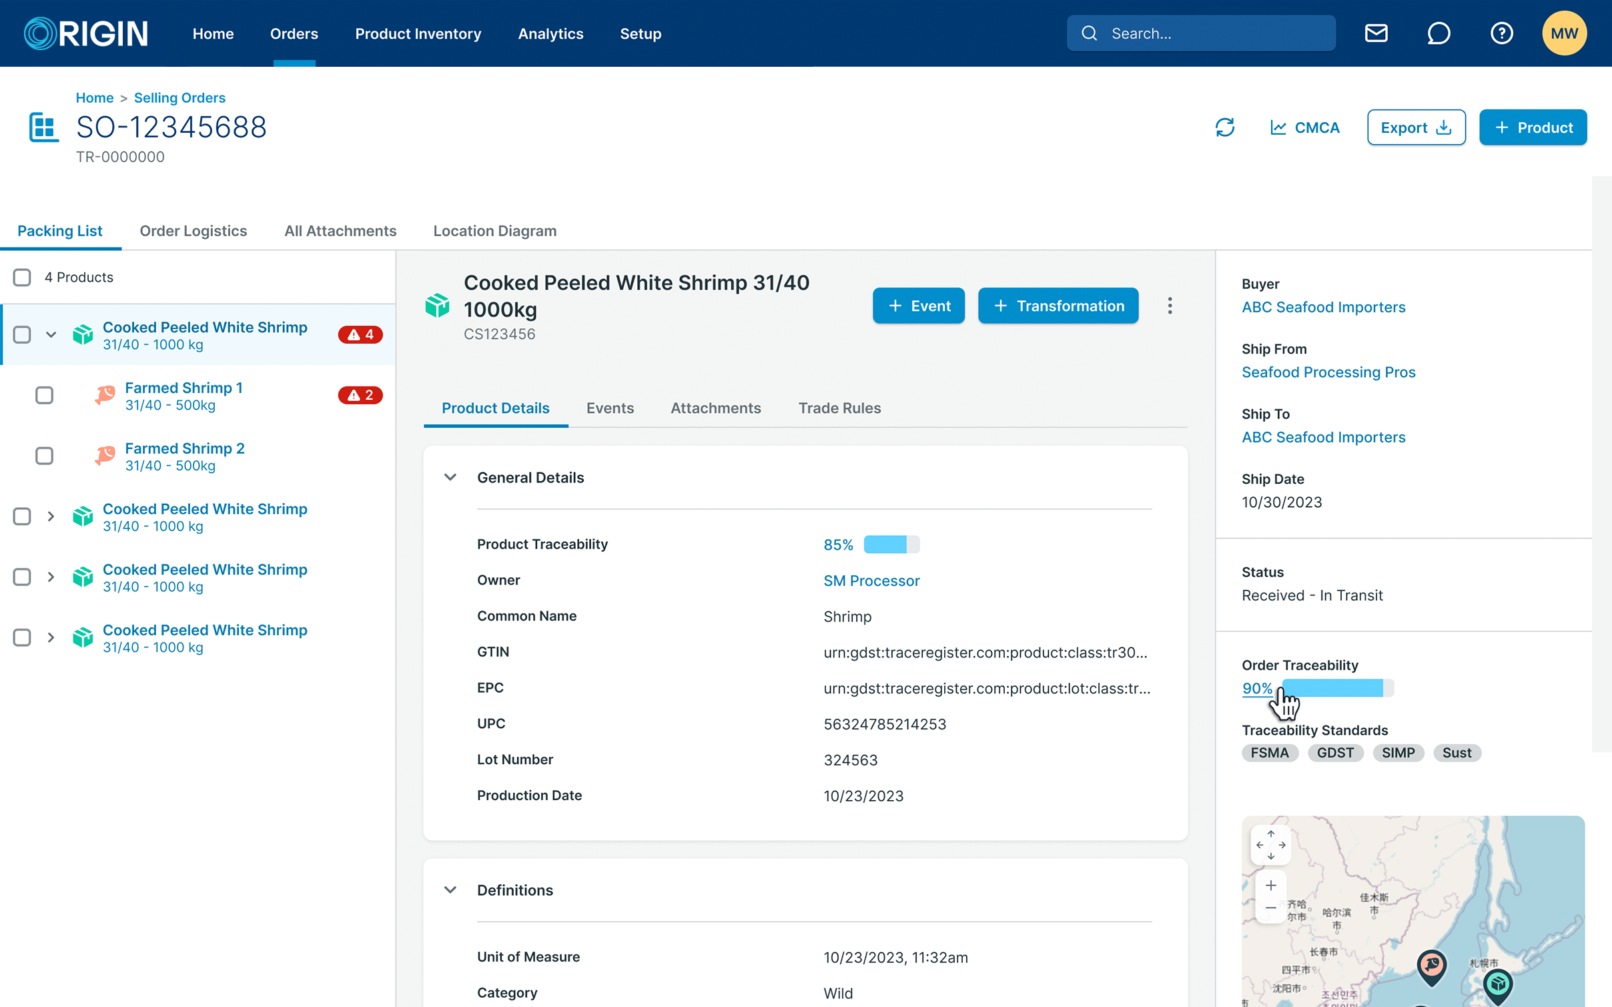Open the SM Processor owner link
Screen dimensions: 1612x1007
pyautogui.click(x=871, y=581)
